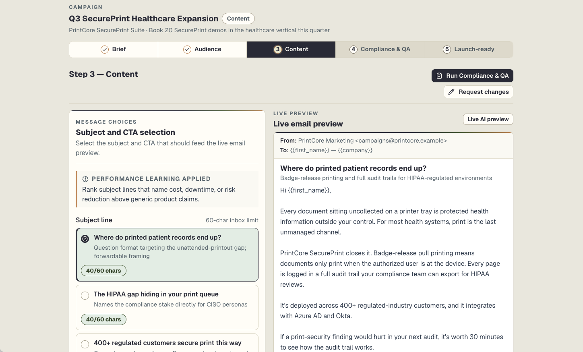Click 'Badge-release printing and full audit trails' preheader
Image resolution: width=583 pixels, height=352 pixels.
point(386,178)
